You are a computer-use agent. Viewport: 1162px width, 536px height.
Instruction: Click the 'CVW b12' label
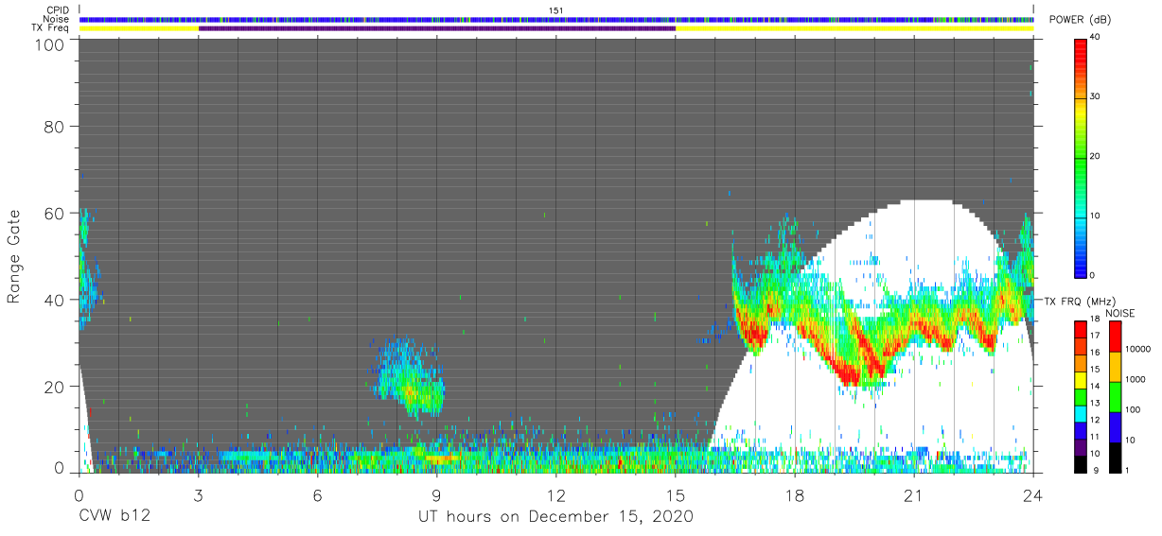114,516
